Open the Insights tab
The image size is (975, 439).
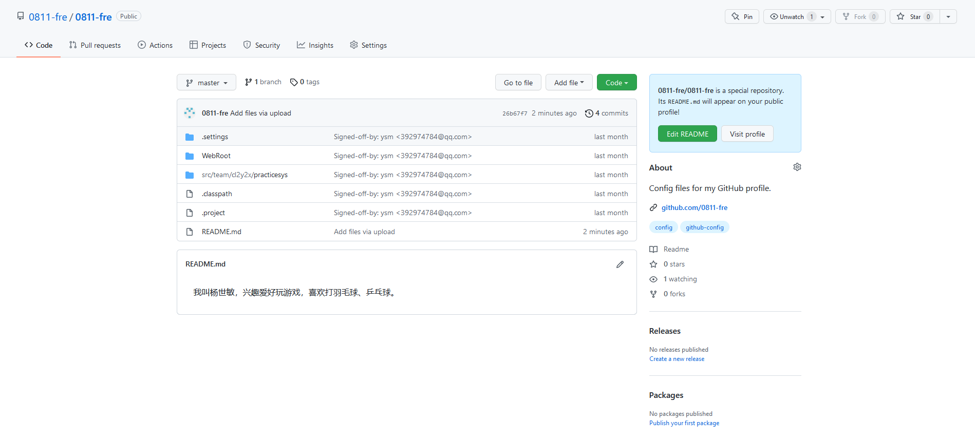tap(315, 45)
